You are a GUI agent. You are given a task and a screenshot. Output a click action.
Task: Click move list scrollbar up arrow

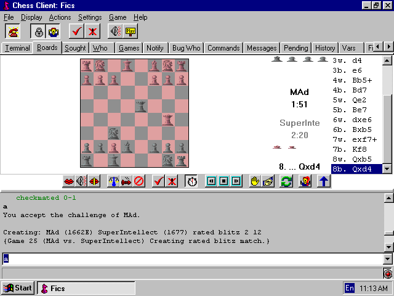[387, 60]
